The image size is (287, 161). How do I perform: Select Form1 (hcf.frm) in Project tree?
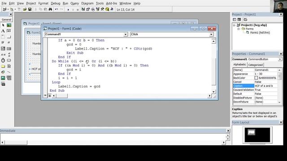[x=260, y=33]
